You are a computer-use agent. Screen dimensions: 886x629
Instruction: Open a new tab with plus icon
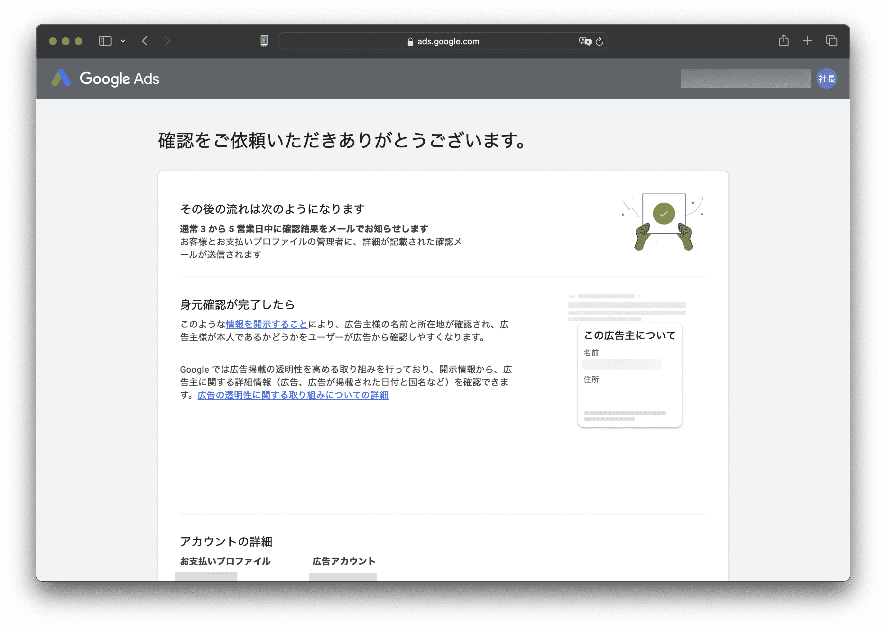tap(808, 41)
